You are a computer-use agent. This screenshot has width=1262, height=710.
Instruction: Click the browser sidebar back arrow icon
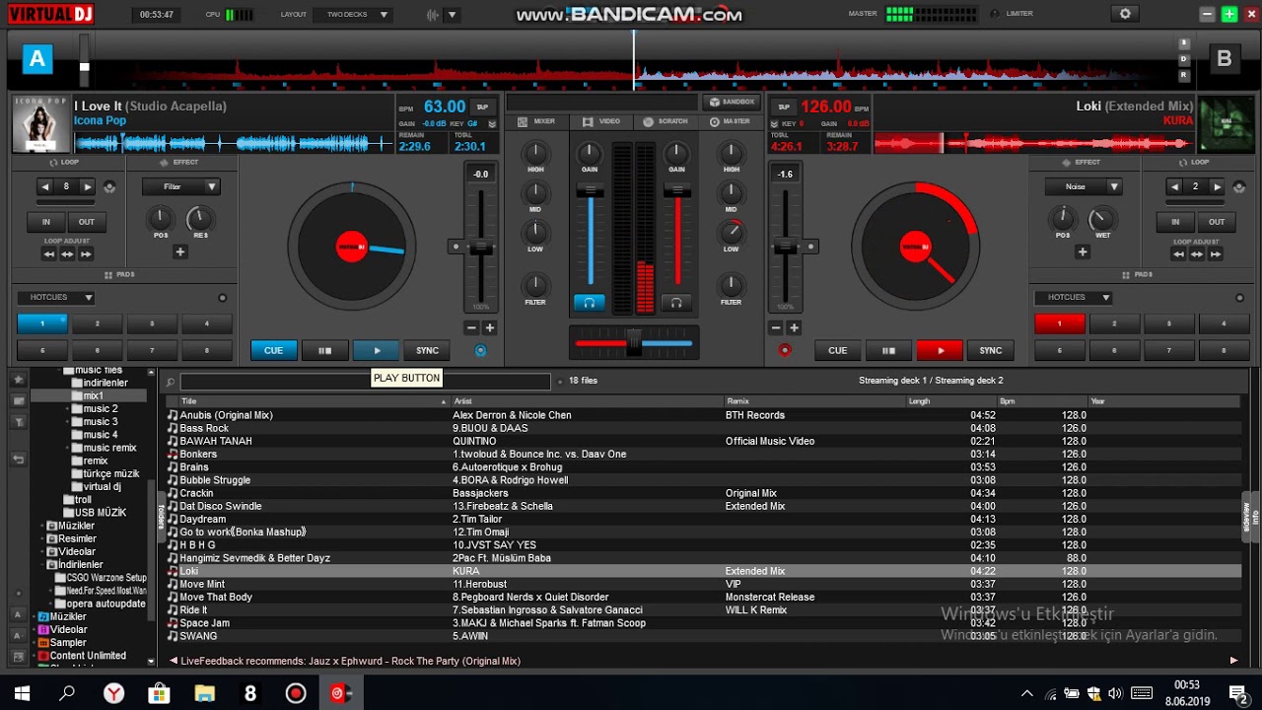[19, 460]
